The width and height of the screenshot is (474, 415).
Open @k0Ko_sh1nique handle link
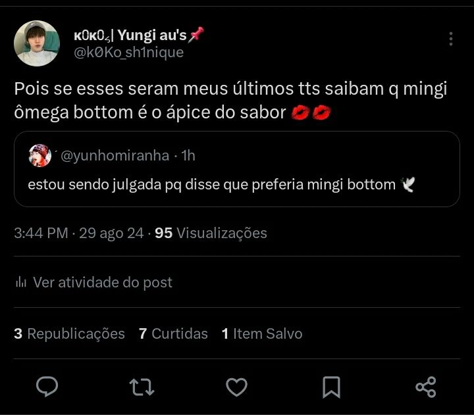click(x=128, y=53)
